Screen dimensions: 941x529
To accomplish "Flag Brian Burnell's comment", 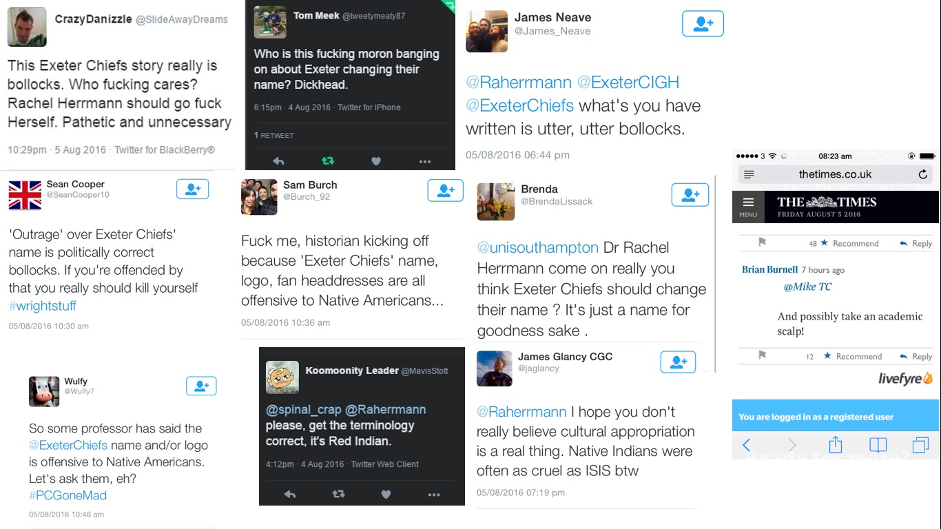I will [x=762, y=355].
